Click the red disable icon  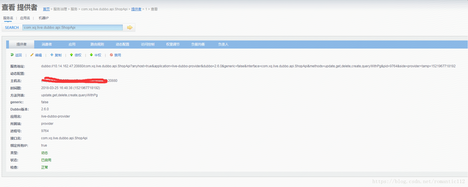111,55
